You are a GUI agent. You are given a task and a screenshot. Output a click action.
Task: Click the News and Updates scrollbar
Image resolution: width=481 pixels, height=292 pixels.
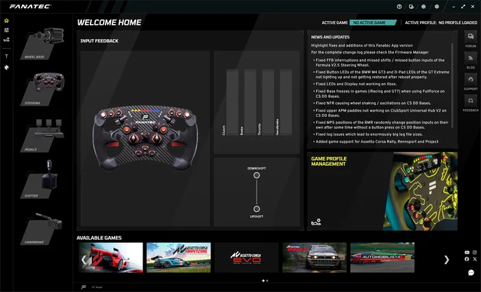pos(452,85)
